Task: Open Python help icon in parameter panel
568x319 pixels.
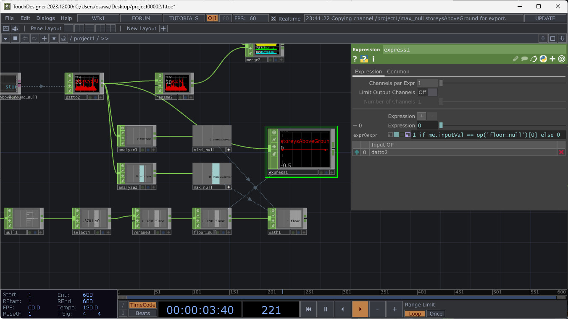Action: coord(364,59)
